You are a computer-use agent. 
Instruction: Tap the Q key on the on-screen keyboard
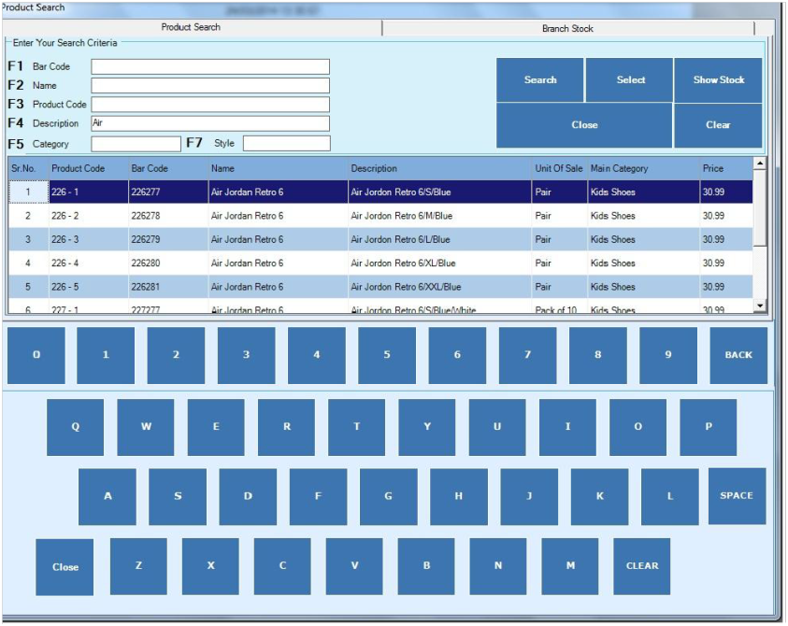click(x=75, y=427)
